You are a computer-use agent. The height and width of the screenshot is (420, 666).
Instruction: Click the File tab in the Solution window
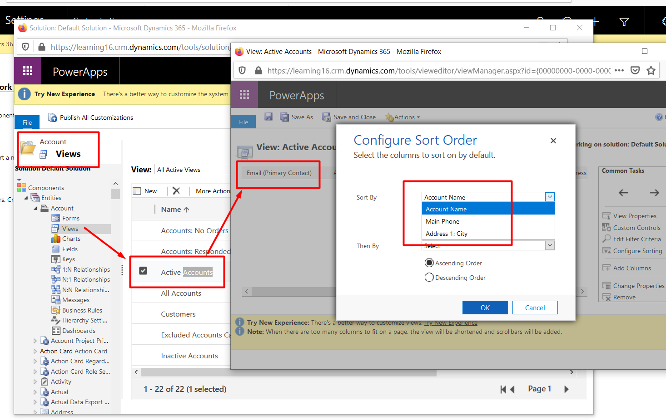click(x=27, y=122)
